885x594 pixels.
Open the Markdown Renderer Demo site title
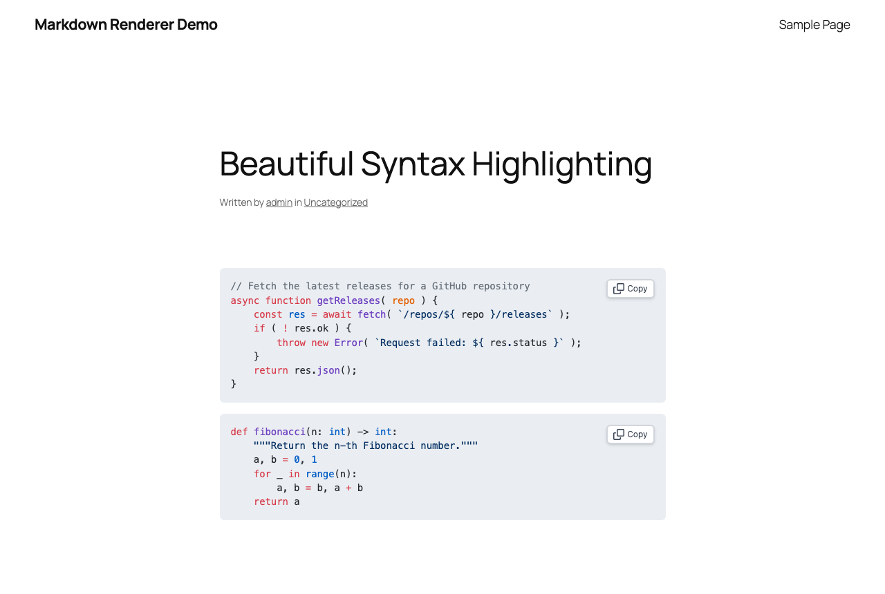coord(126,24)
